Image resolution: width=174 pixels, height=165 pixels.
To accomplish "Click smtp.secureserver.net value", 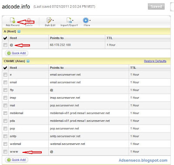I will [x=65, y=136].
